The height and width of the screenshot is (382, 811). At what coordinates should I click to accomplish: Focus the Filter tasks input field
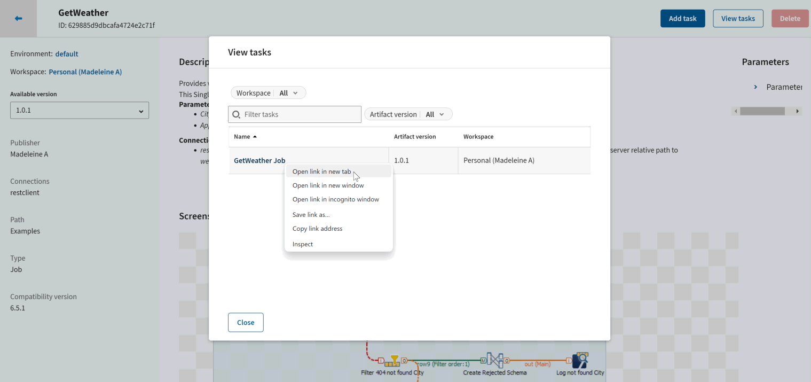pyautogui.click(x=300, y=114)
